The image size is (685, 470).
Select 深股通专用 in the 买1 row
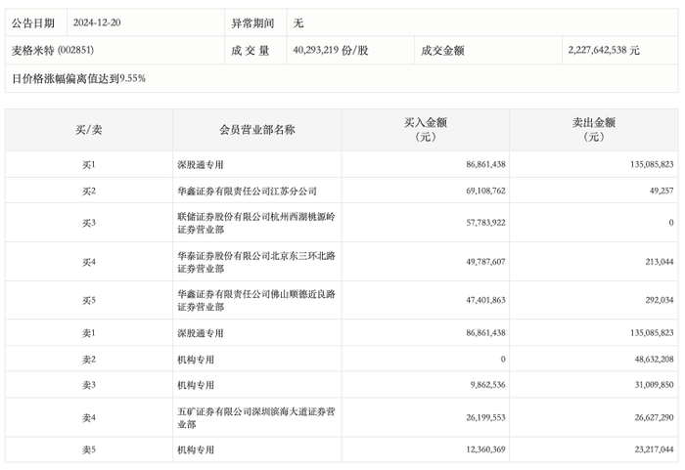(x=201, y=164)
